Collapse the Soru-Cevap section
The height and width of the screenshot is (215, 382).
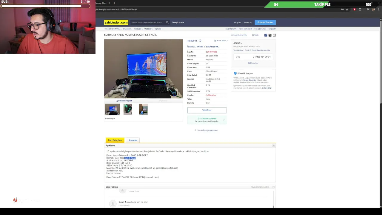(273, 187)
